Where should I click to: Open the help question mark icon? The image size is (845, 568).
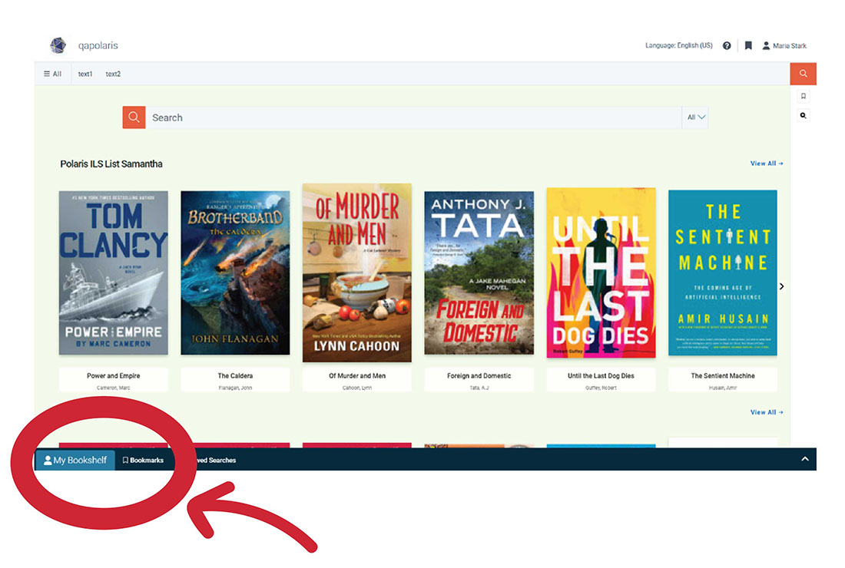pos(727,46)
